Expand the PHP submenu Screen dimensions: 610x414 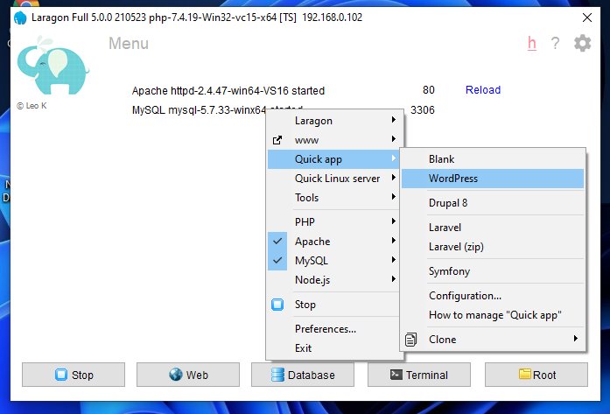333,222
